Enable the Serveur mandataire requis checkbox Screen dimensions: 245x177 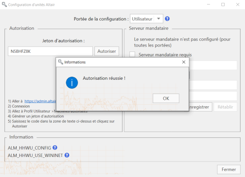132,55
